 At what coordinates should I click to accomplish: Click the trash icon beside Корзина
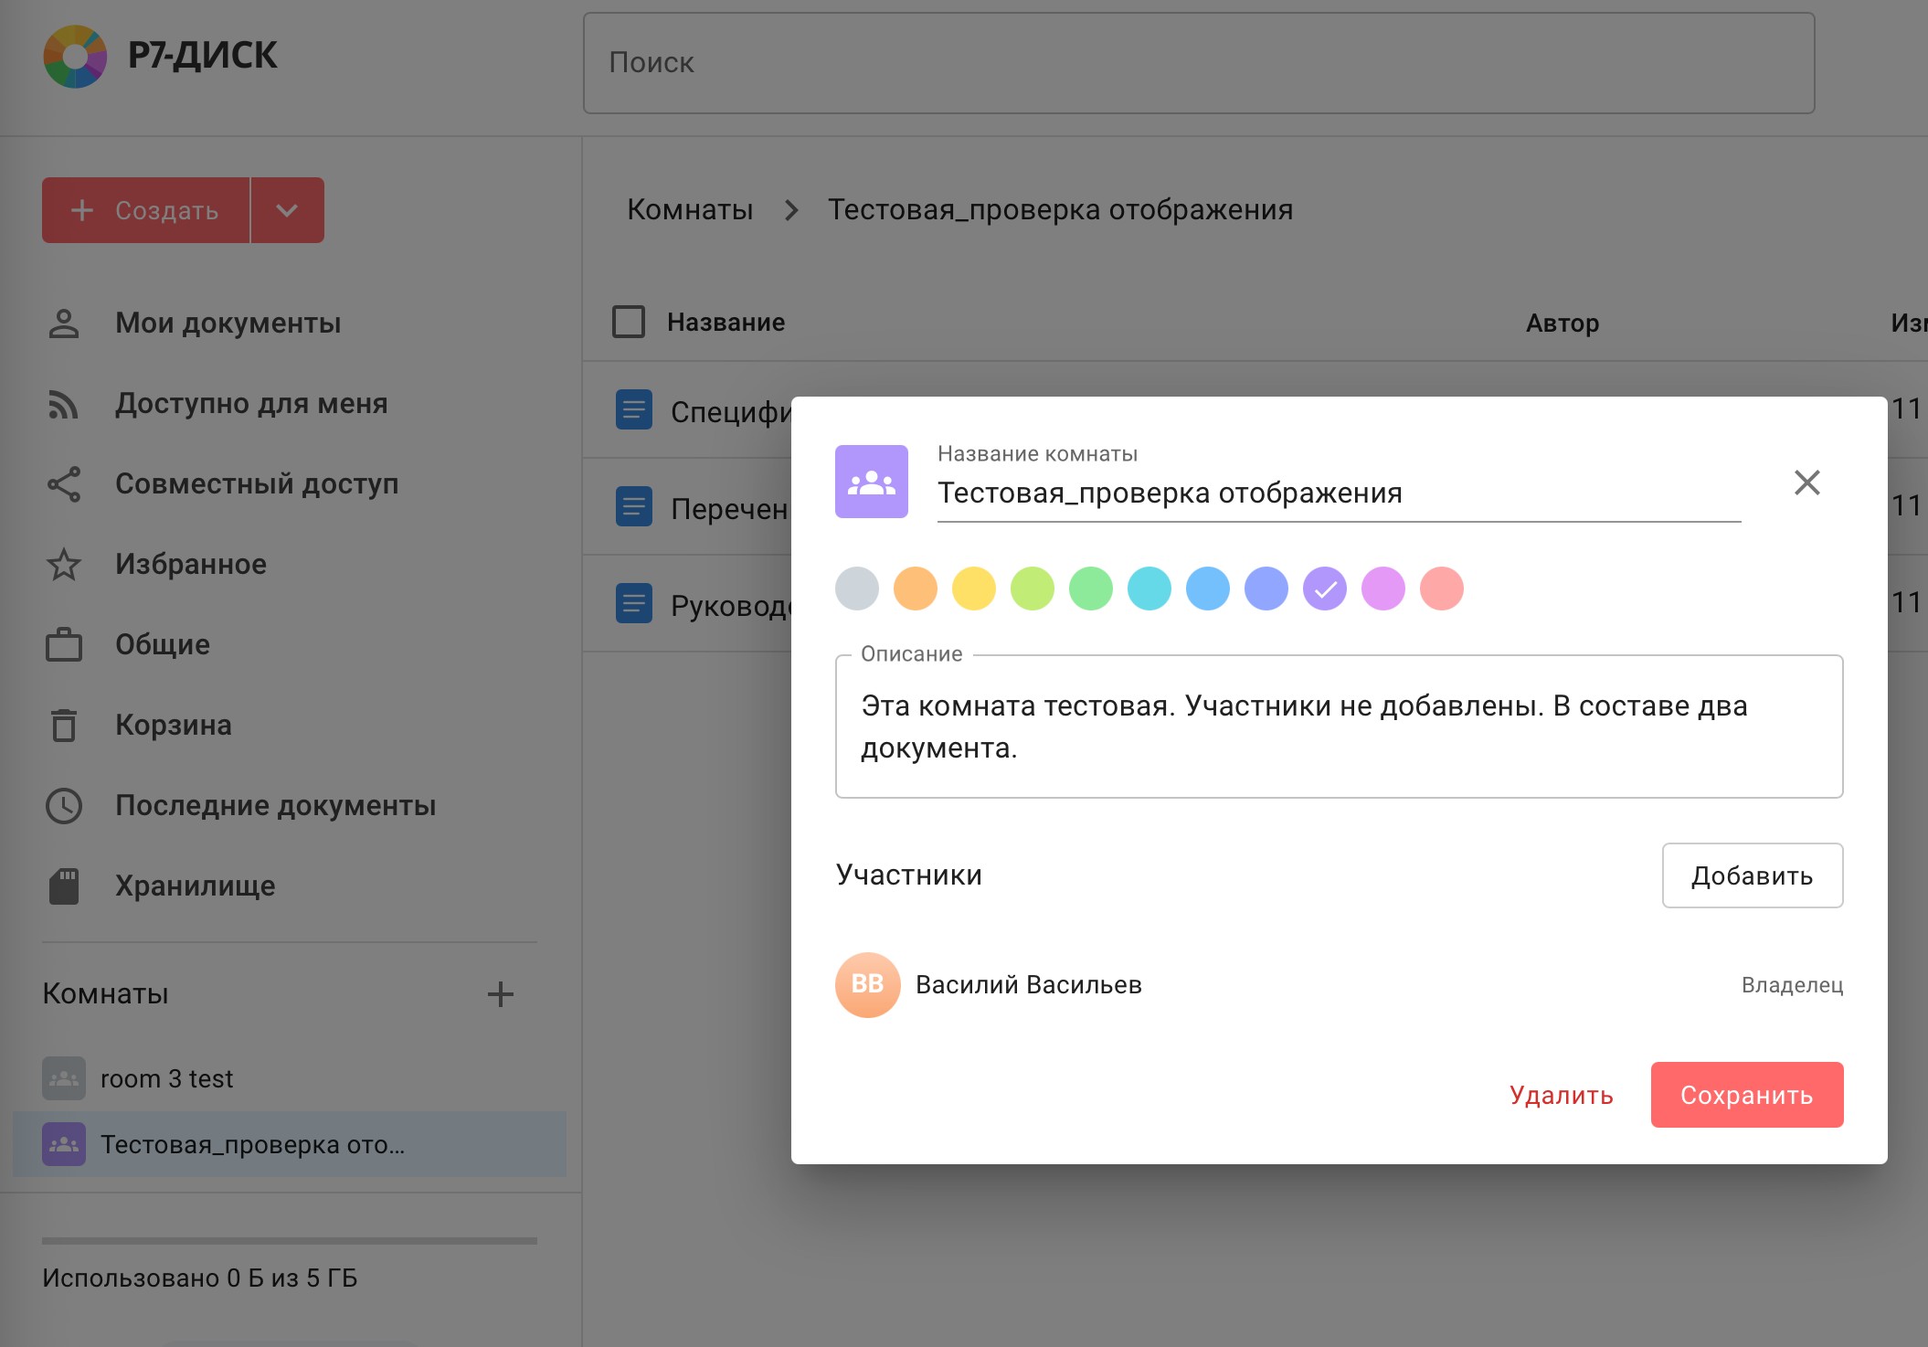64,726
